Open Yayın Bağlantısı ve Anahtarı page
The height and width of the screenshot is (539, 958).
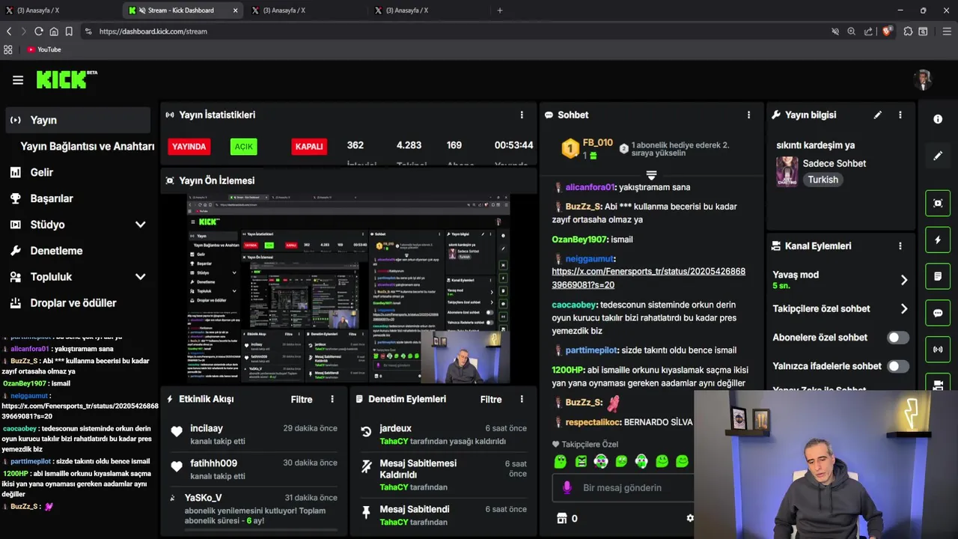[87, 146]
